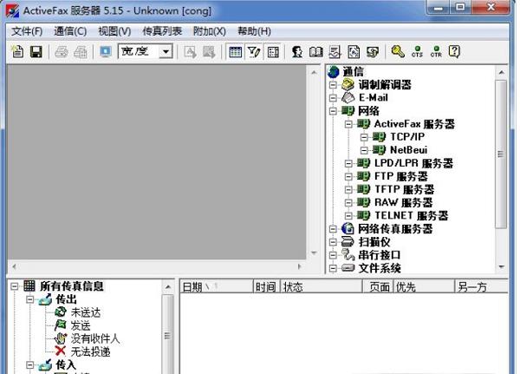Image resolution: width=520 pixels, height=374 pixels.
Task: Select the 串行接口 serial port icon
Action: click(x=348, y=255)
